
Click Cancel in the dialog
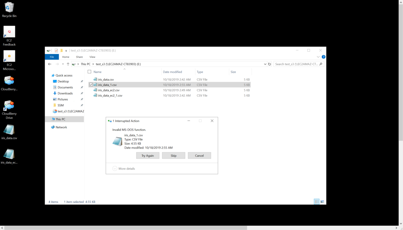tap(199, 156)
